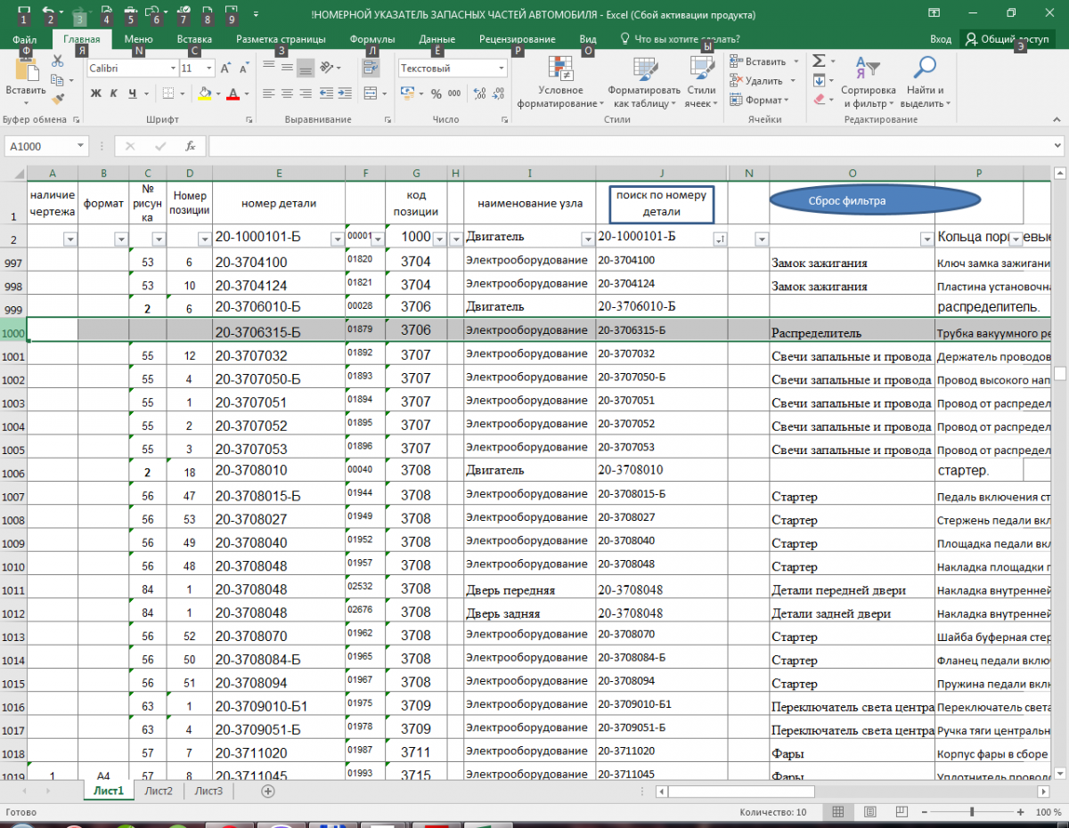Open filter dropdown for номер детали column

tap(337, 239)
